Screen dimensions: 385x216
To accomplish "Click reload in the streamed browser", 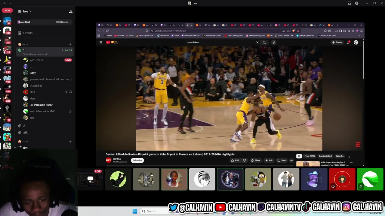I will coord(107,31).
